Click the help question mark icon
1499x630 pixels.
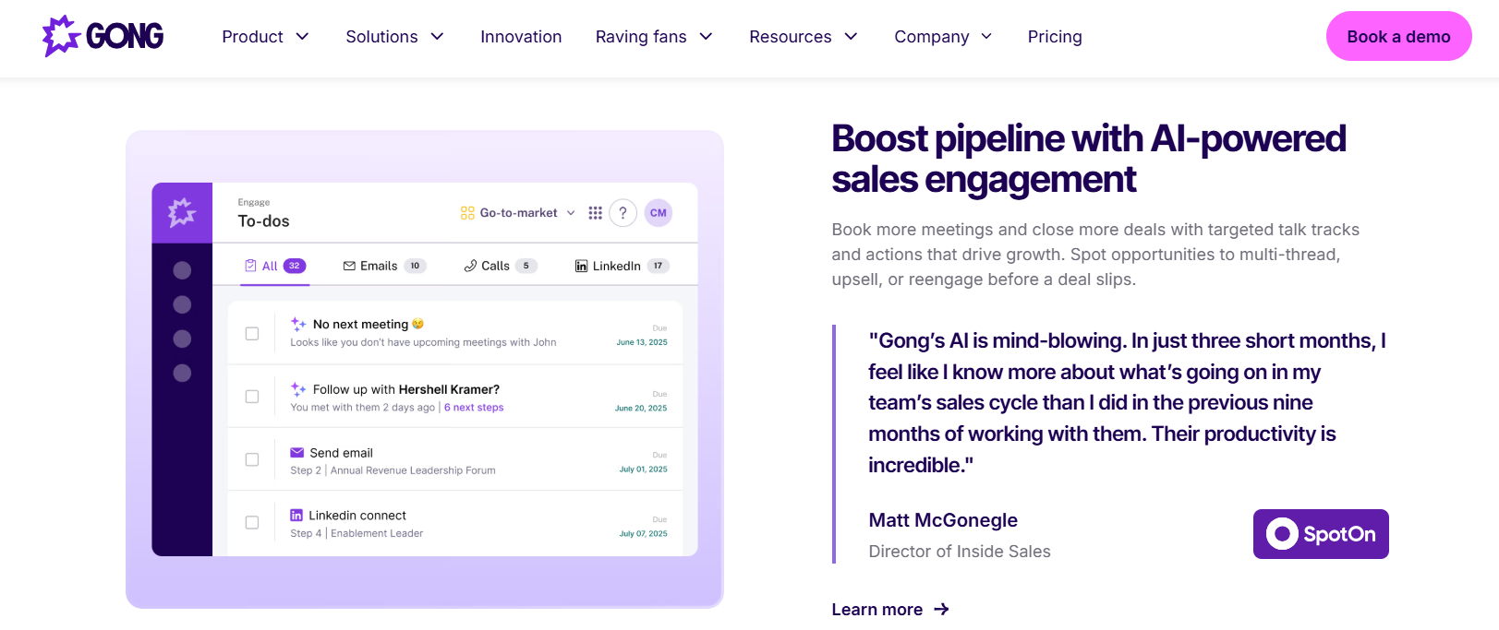[x=623, y=213]
